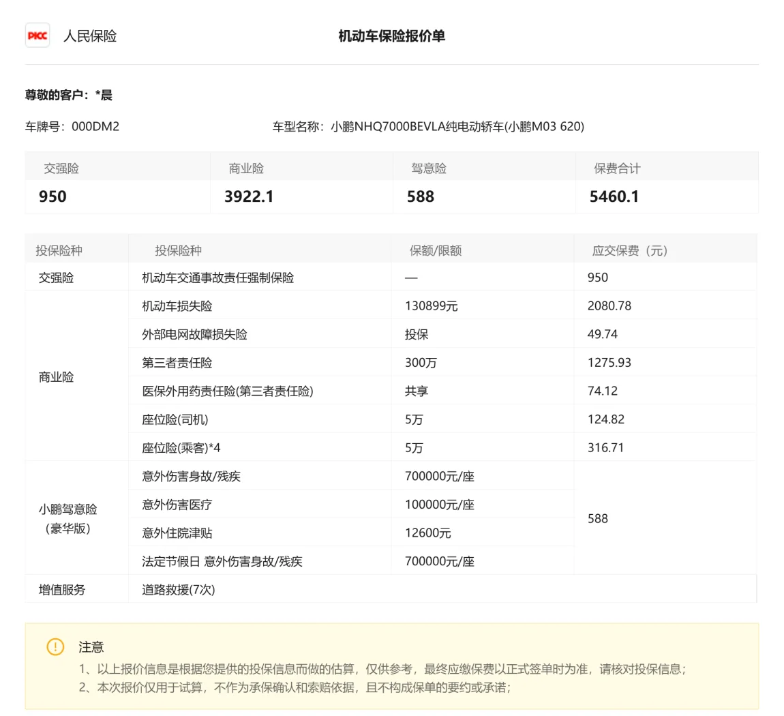Click the 应交保费（元） column header

click(x=629, y=250)
